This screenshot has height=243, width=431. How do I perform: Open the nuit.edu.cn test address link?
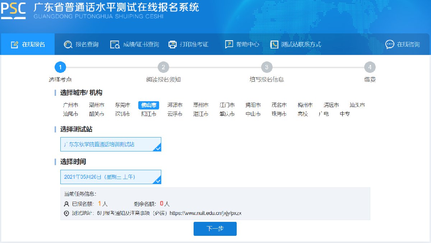(x=205, y=213)
